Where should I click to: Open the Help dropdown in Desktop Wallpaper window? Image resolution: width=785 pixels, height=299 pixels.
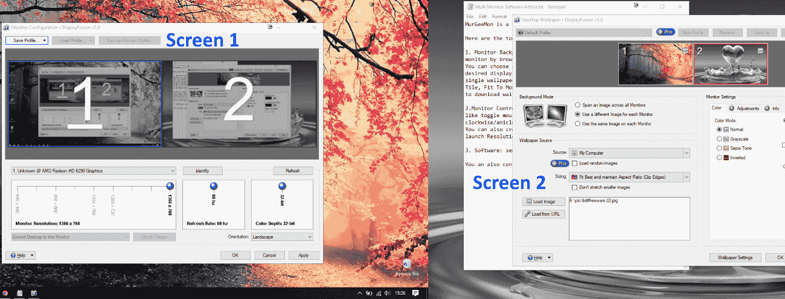537,257
